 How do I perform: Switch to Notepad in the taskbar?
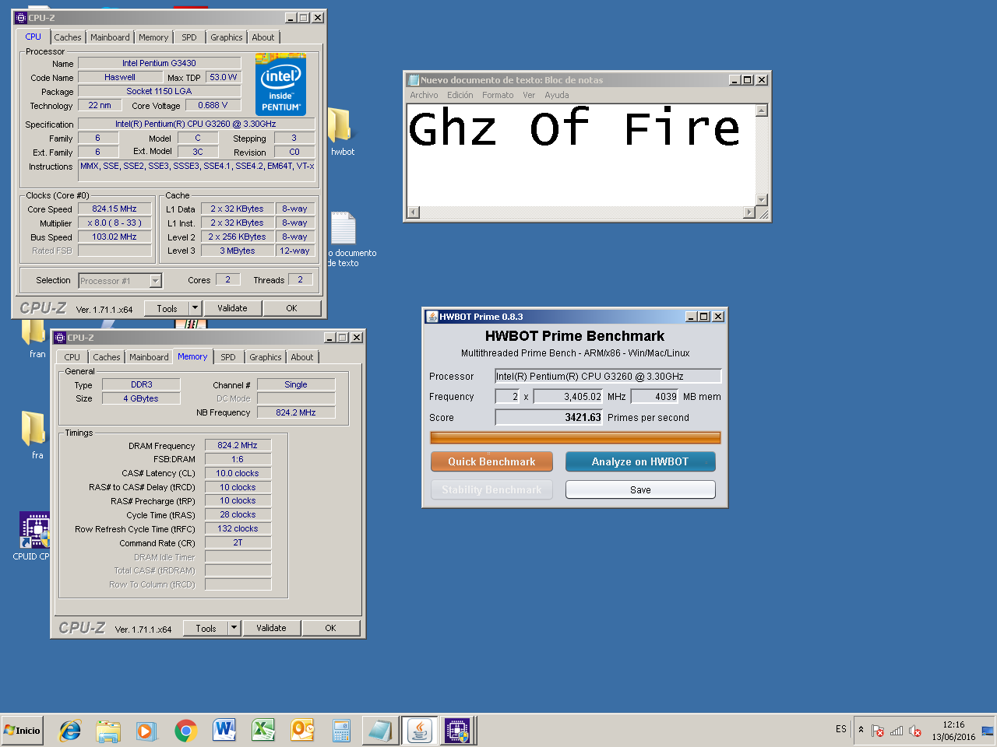[380, 731]
